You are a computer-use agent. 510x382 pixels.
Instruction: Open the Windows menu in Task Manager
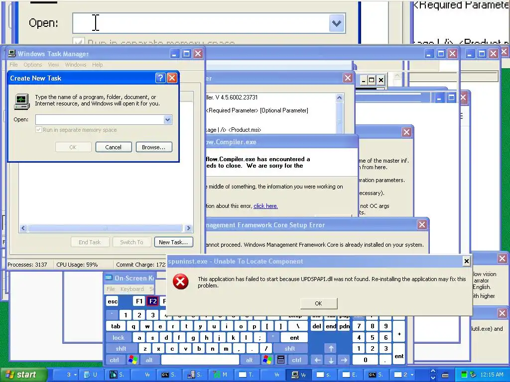(76, 65)
